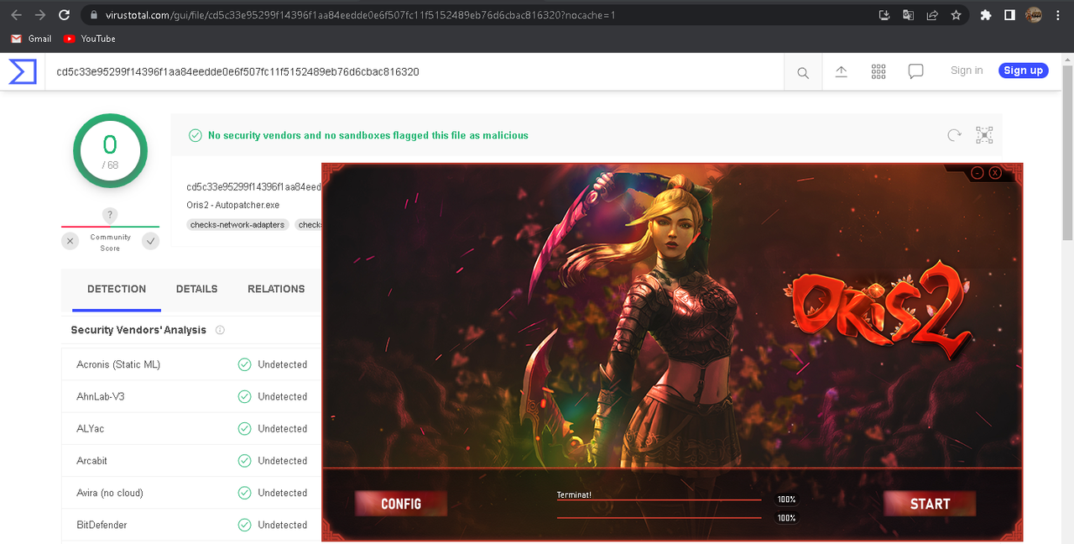Vote down with the community score X

70,241
